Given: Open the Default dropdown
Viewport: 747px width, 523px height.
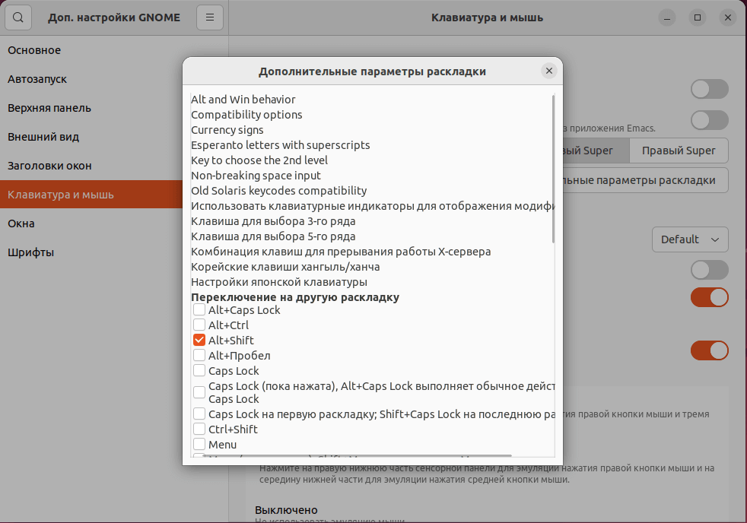Looking at the screenshot, I should [690, 239].
